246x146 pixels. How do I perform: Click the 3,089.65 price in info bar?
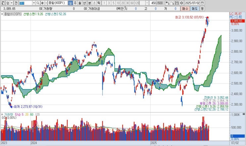pos(9,9)
